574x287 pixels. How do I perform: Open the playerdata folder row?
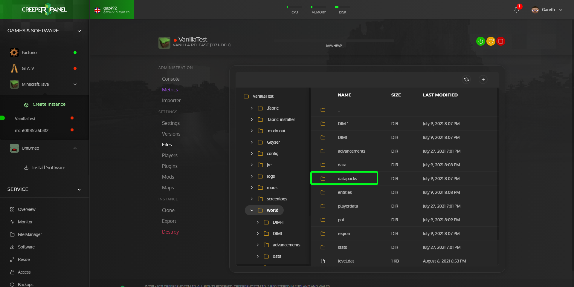tap(404, 206)
